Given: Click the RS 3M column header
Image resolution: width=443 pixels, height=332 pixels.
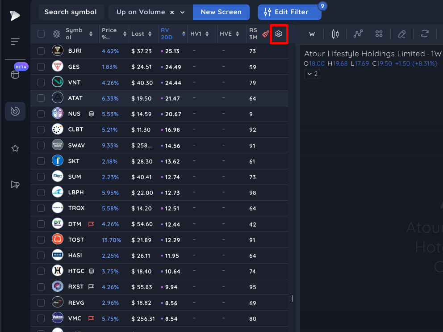Looking at the screenshot, I should (253, 34).
